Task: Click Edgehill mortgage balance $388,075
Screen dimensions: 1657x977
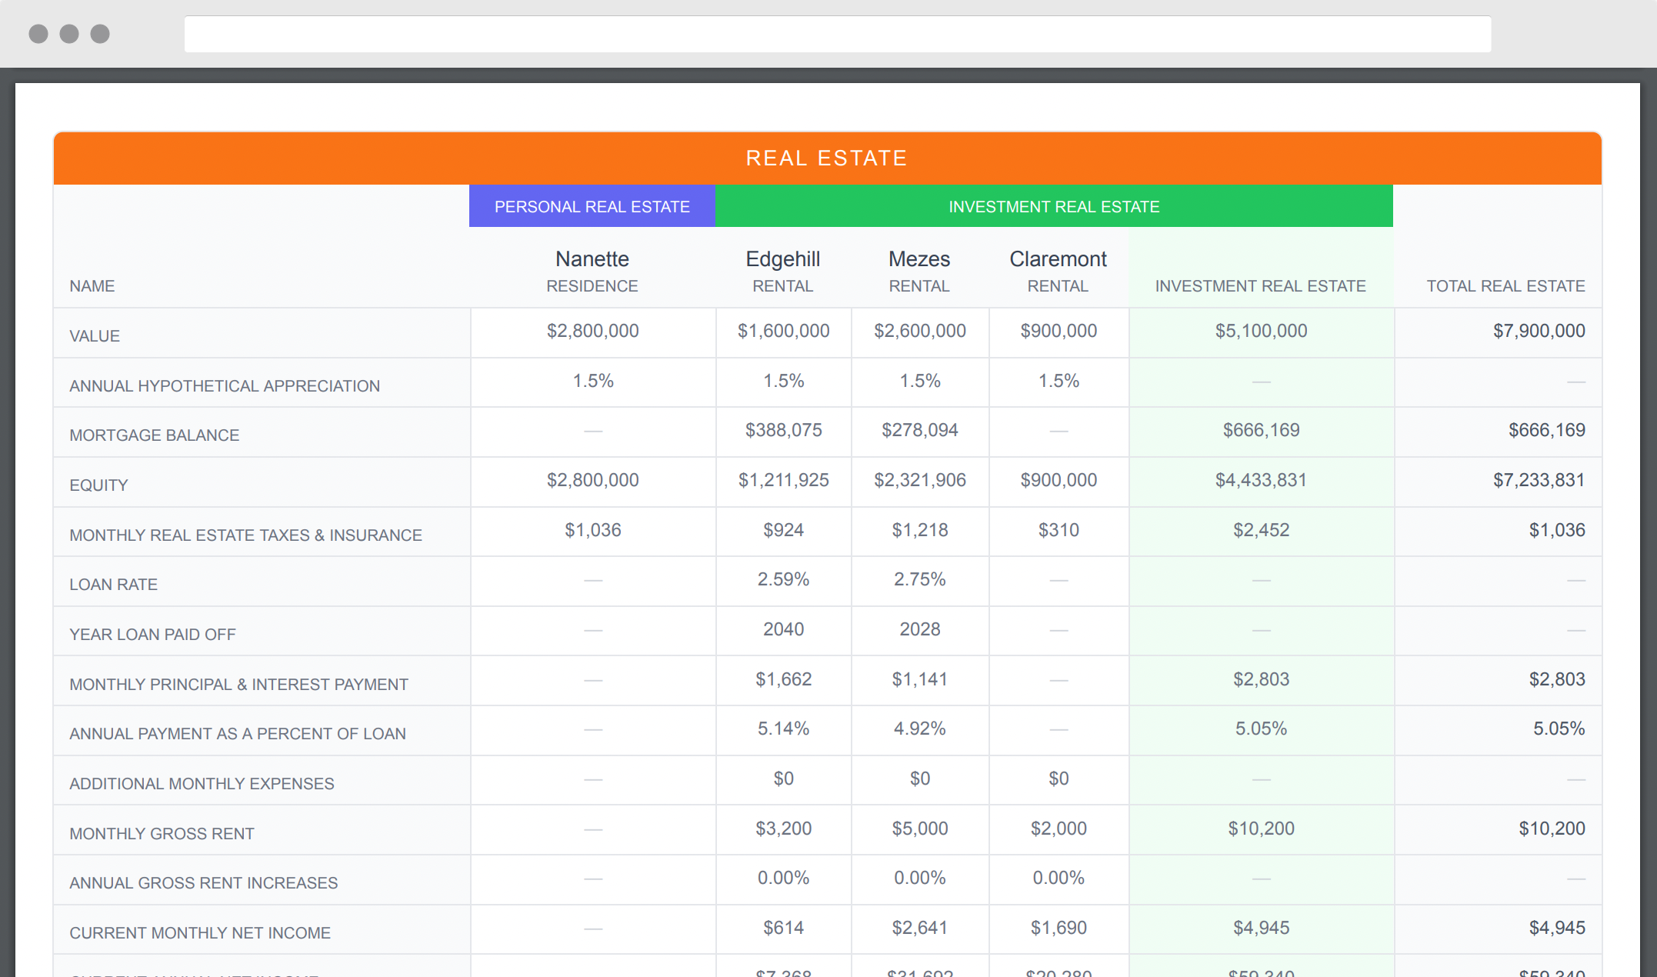Action: tap(783, 430)
